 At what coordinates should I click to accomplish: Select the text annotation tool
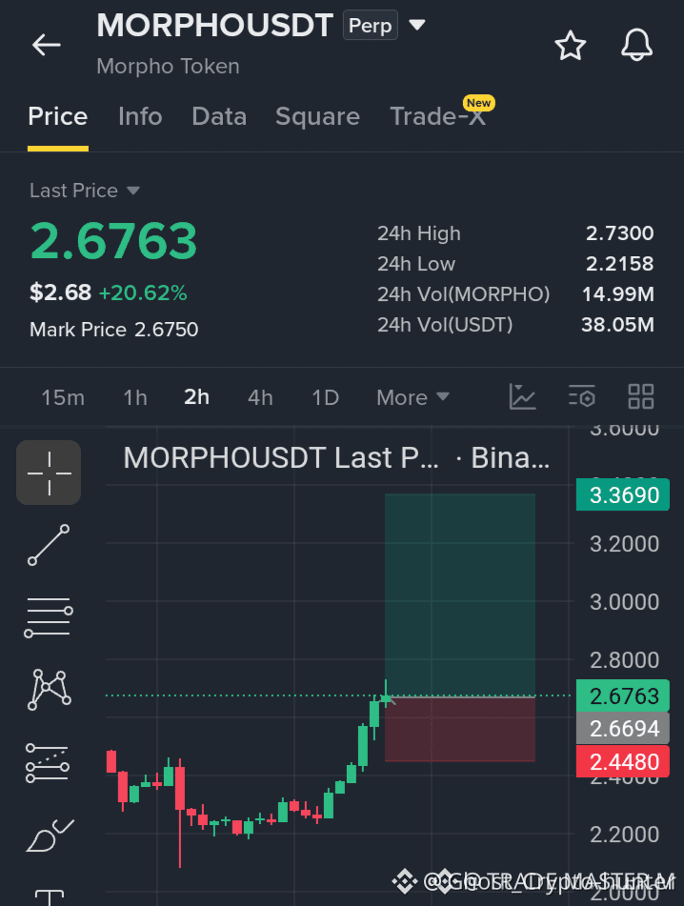click(50, 897)
